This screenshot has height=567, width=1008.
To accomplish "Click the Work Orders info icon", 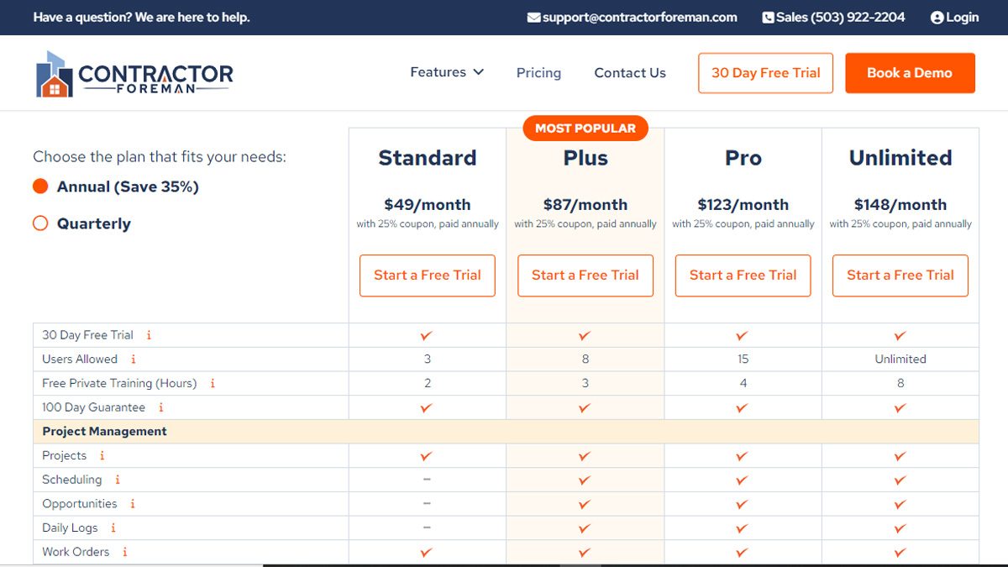I will tap(124, 552).
